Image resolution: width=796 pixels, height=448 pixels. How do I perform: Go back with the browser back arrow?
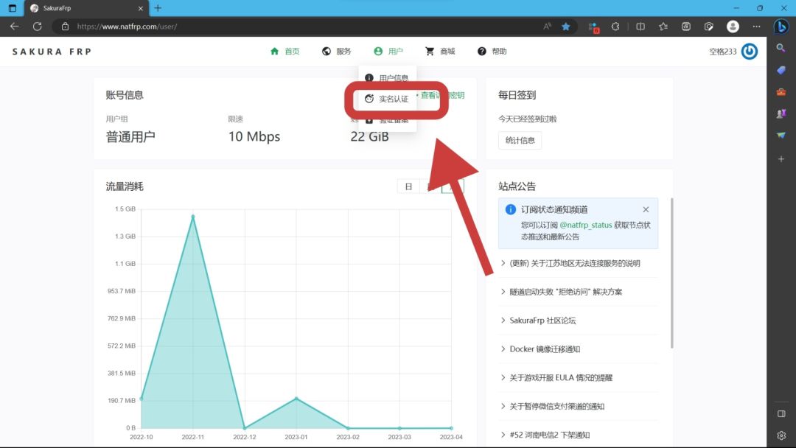coord(14,27)
